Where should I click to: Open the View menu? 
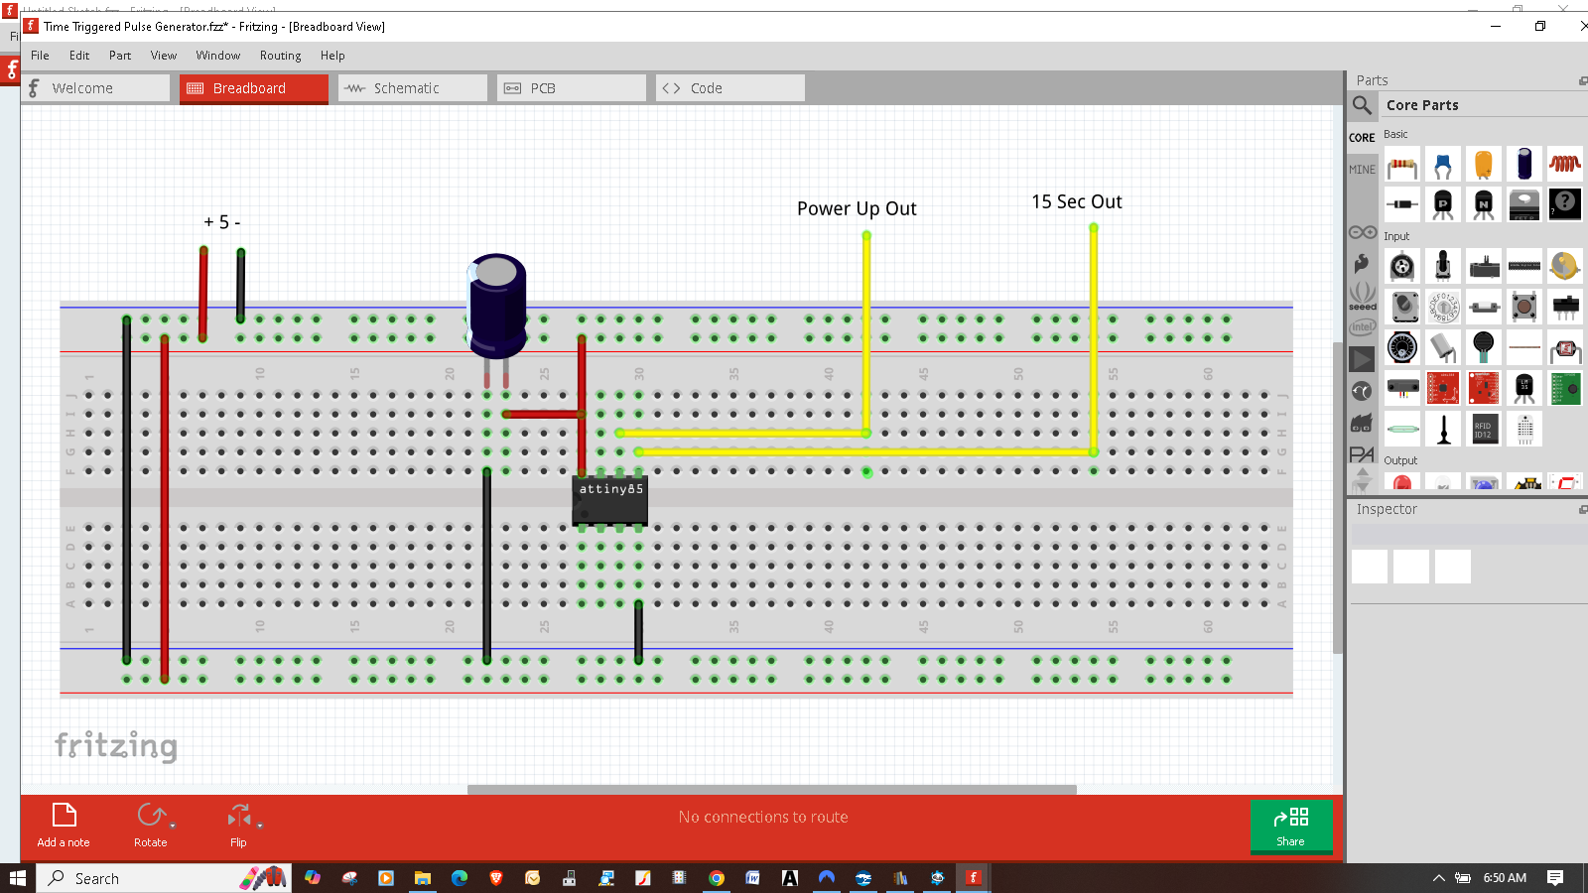164,56
